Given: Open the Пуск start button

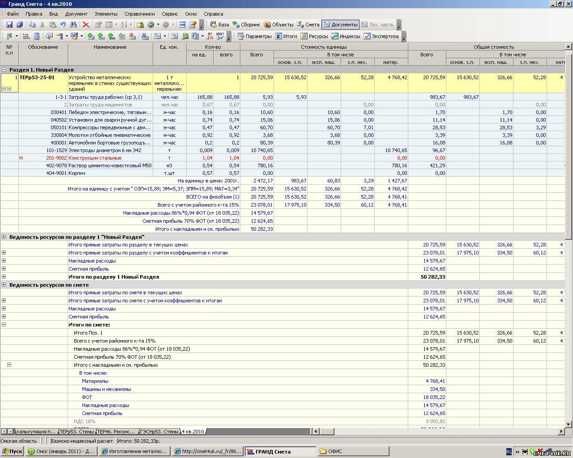Looking at the screenshot, I should pyautogui.click(x=12, y=451).
